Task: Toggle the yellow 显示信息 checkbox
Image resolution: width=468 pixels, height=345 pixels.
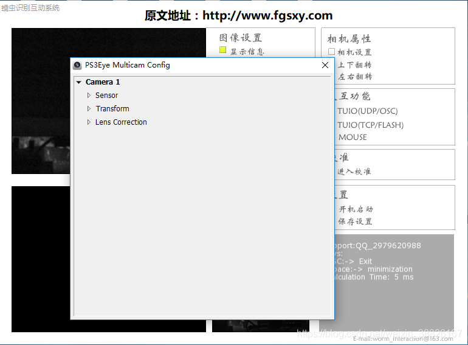Action: [x=222, y=50]
